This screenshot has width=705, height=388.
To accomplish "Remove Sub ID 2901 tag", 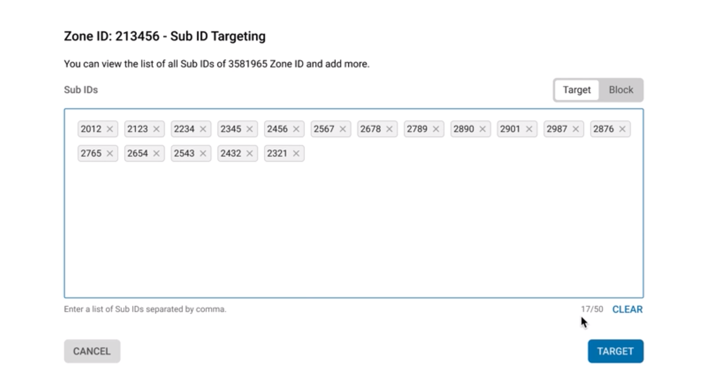I will (x=529, y=129).
